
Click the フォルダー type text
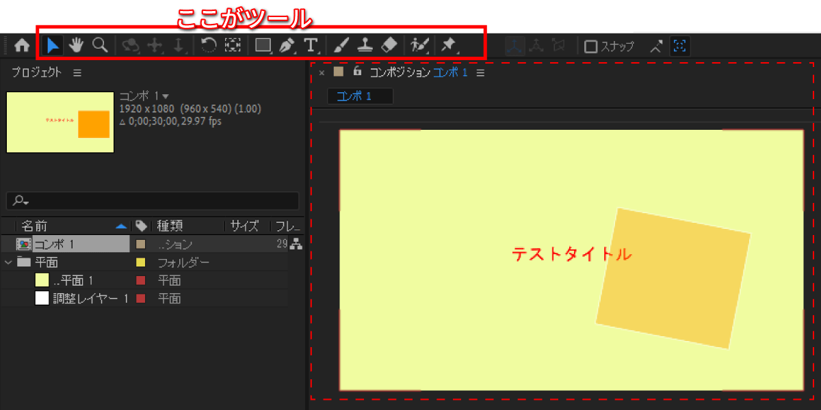(x=184, y=262)
